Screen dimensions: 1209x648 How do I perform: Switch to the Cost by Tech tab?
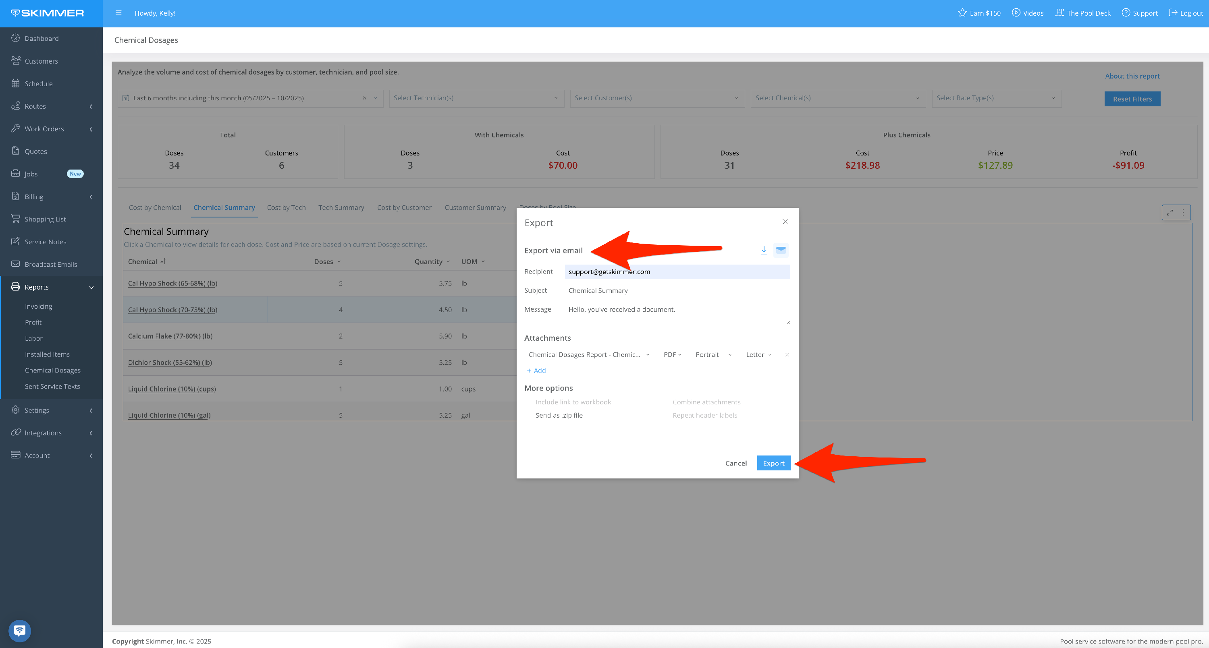(x=286, y=207)
